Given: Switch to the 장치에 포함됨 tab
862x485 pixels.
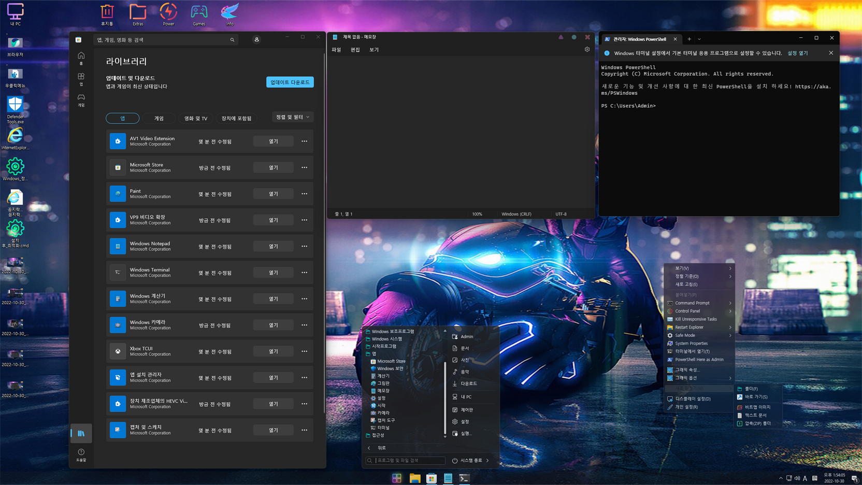Looking at the screenshot, I should 236,118.
